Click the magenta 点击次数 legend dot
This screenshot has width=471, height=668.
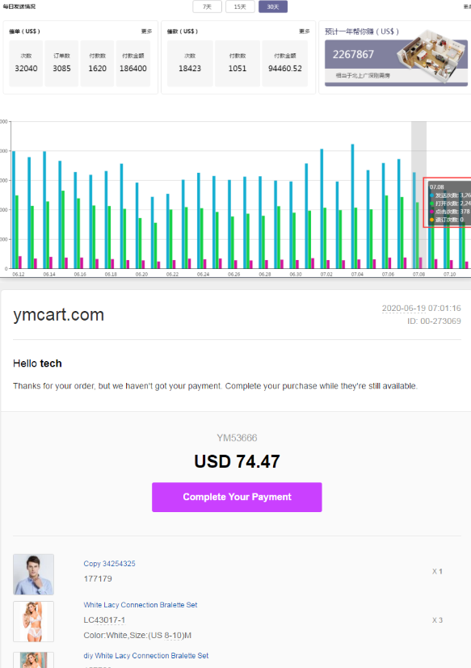pos(431,212)
